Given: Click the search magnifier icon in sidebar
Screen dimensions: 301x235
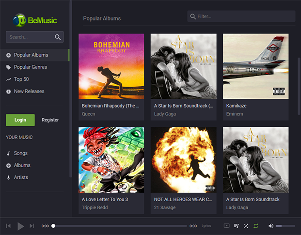Looking at the screenshot, I should click(58, 37).
